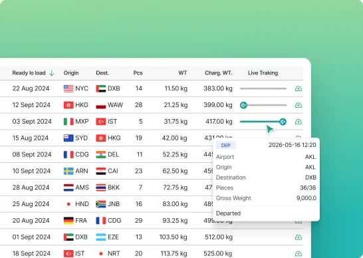This screenshot has height=258, width=363.
Task: Click the cloud icon in HKG to WAW row
Action: [x=299, y=105]
